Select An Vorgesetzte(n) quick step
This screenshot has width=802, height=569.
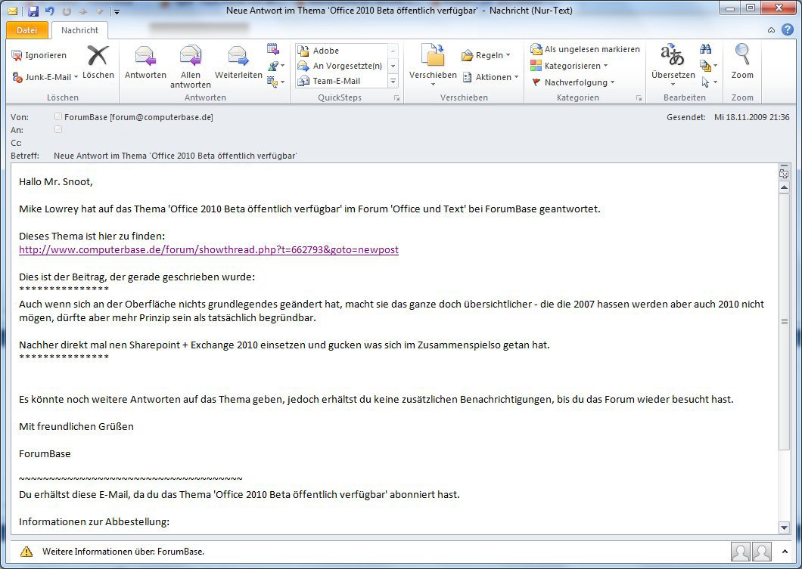pyautogui.click(x=340, y=66)
